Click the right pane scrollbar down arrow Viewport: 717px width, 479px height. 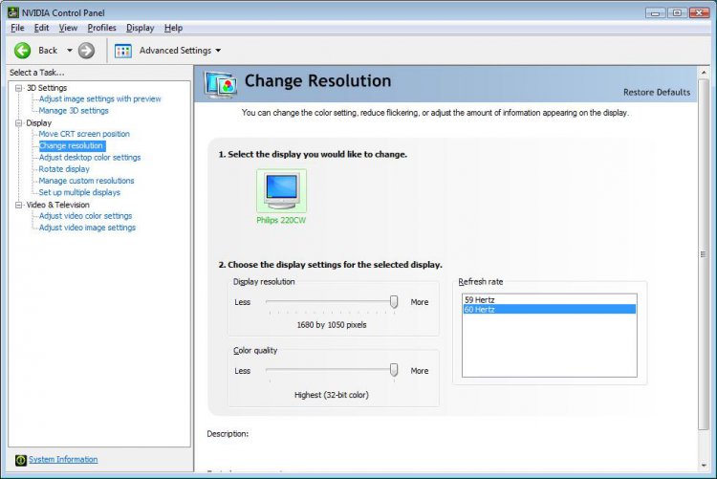[704, 467]
